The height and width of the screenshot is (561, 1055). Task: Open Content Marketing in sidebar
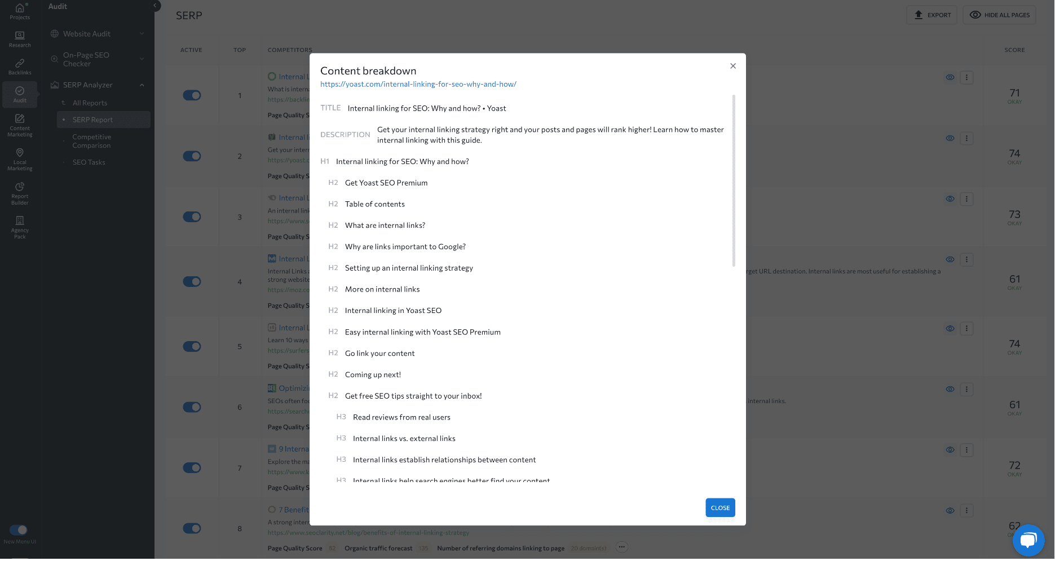click(20, 125)
